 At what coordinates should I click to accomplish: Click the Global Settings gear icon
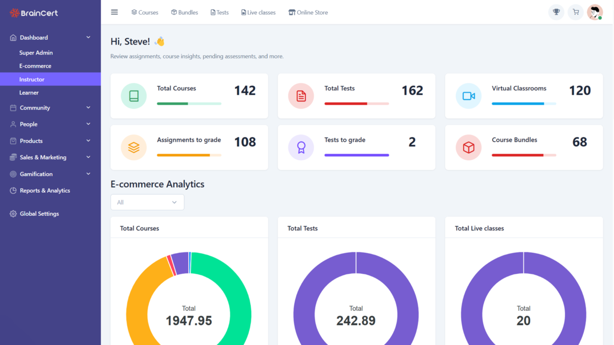coord(13,214)
